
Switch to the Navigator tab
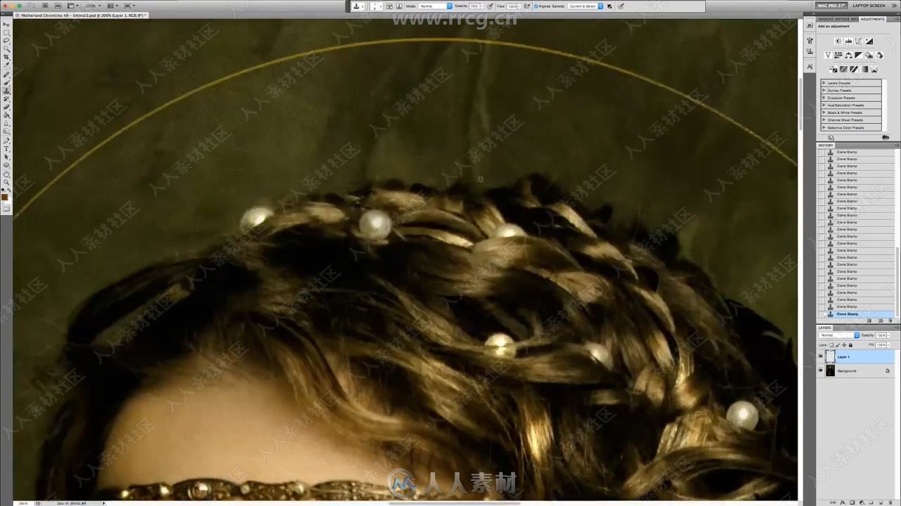pyautogui.click(x=825, y=19)
